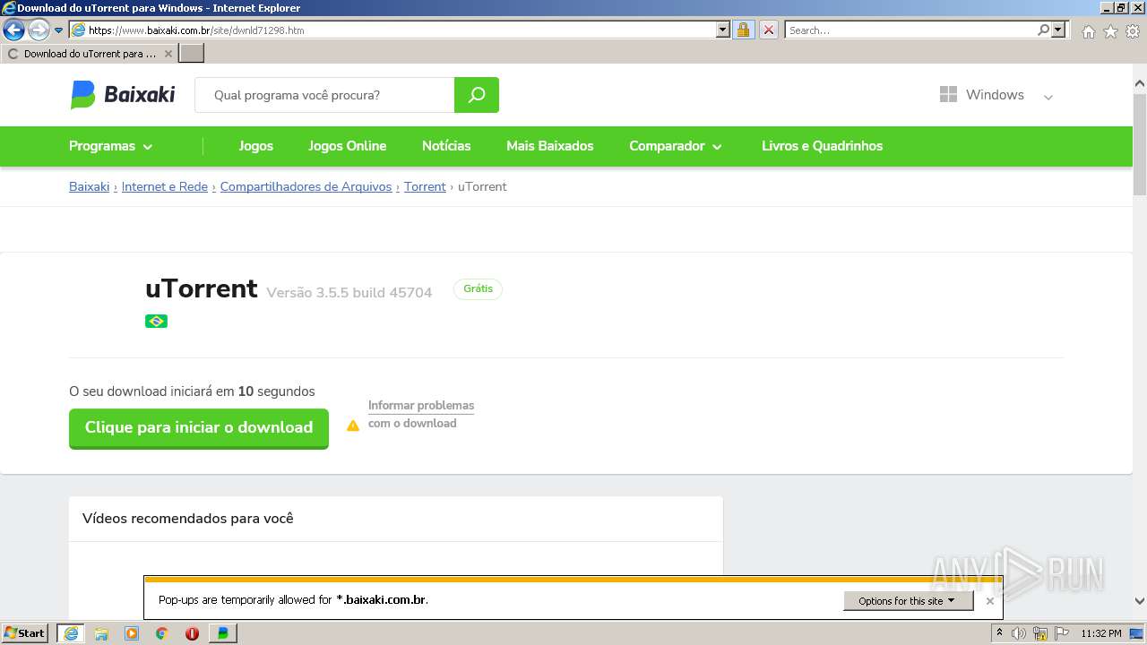Click the scrollbar down arrow
This screenshot has width=1147, height=645.
[1140, 601]
